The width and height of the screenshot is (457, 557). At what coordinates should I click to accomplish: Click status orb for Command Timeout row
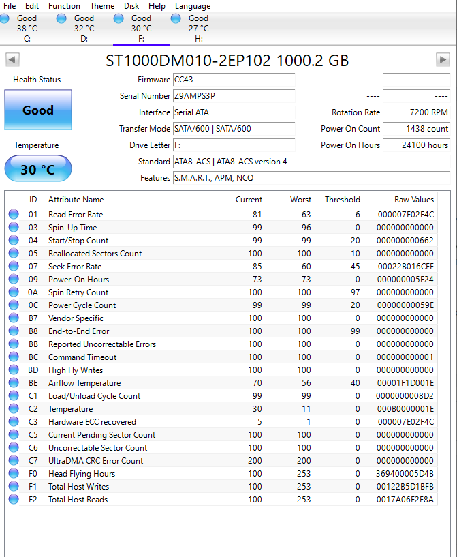(14, 357)
